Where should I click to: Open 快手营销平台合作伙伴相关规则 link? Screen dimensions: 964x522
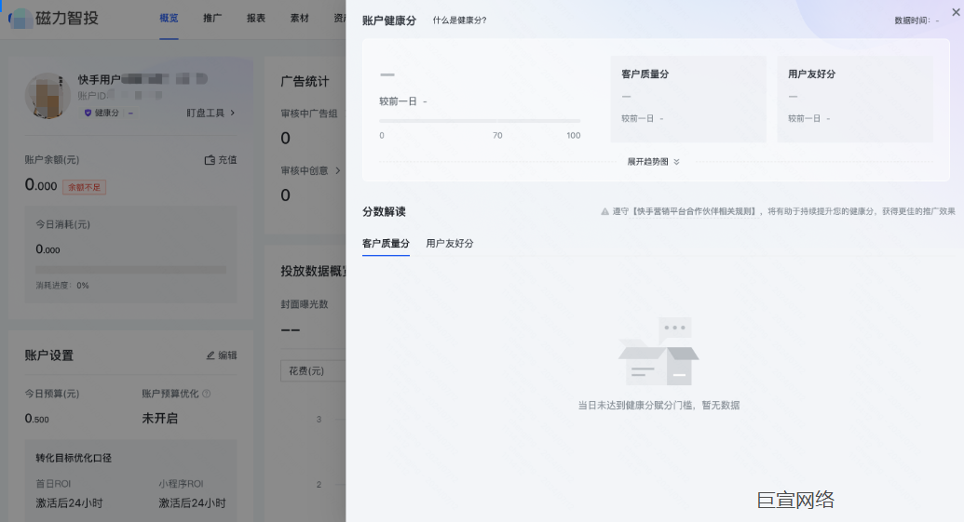point(696,211)
